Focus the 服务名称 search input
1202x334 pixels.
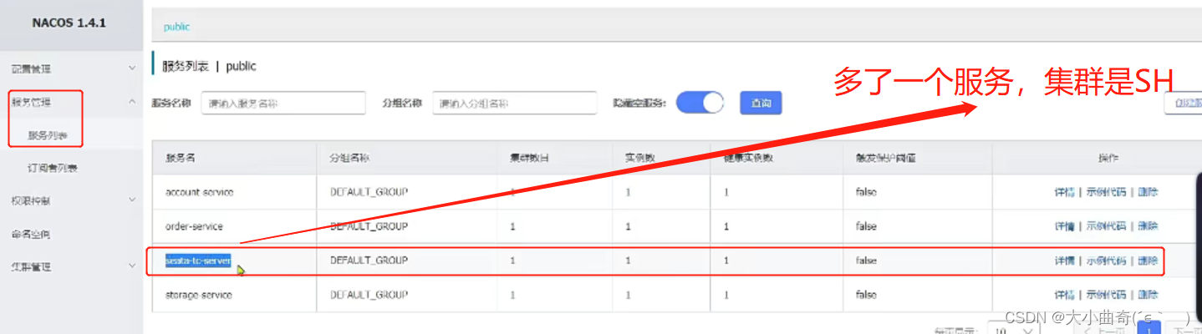click(x=283, y=103)
